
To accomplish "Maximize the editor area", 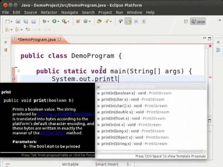I will [x=210, y=39].
